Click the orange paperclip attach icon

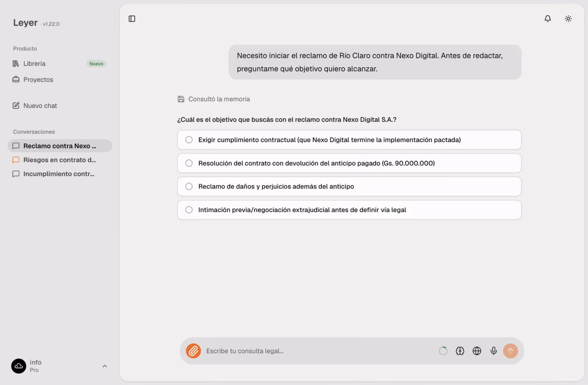pyautogui.click(x=193, y=351)
